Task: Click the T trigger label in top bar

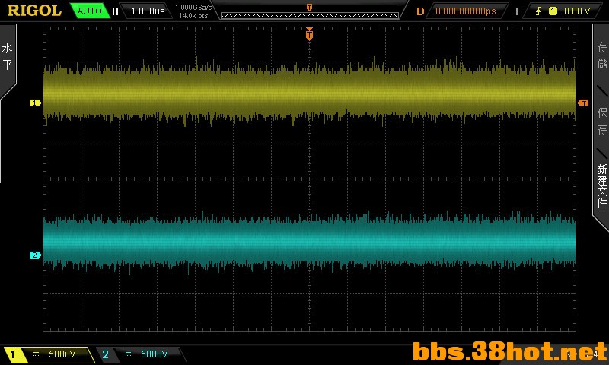Action: click(x=517, y=11)
